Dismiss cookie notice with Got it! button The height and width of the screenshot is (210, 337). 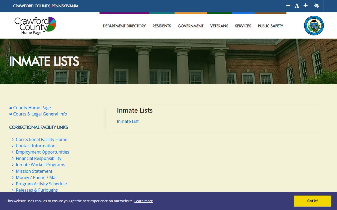point(312,201)
